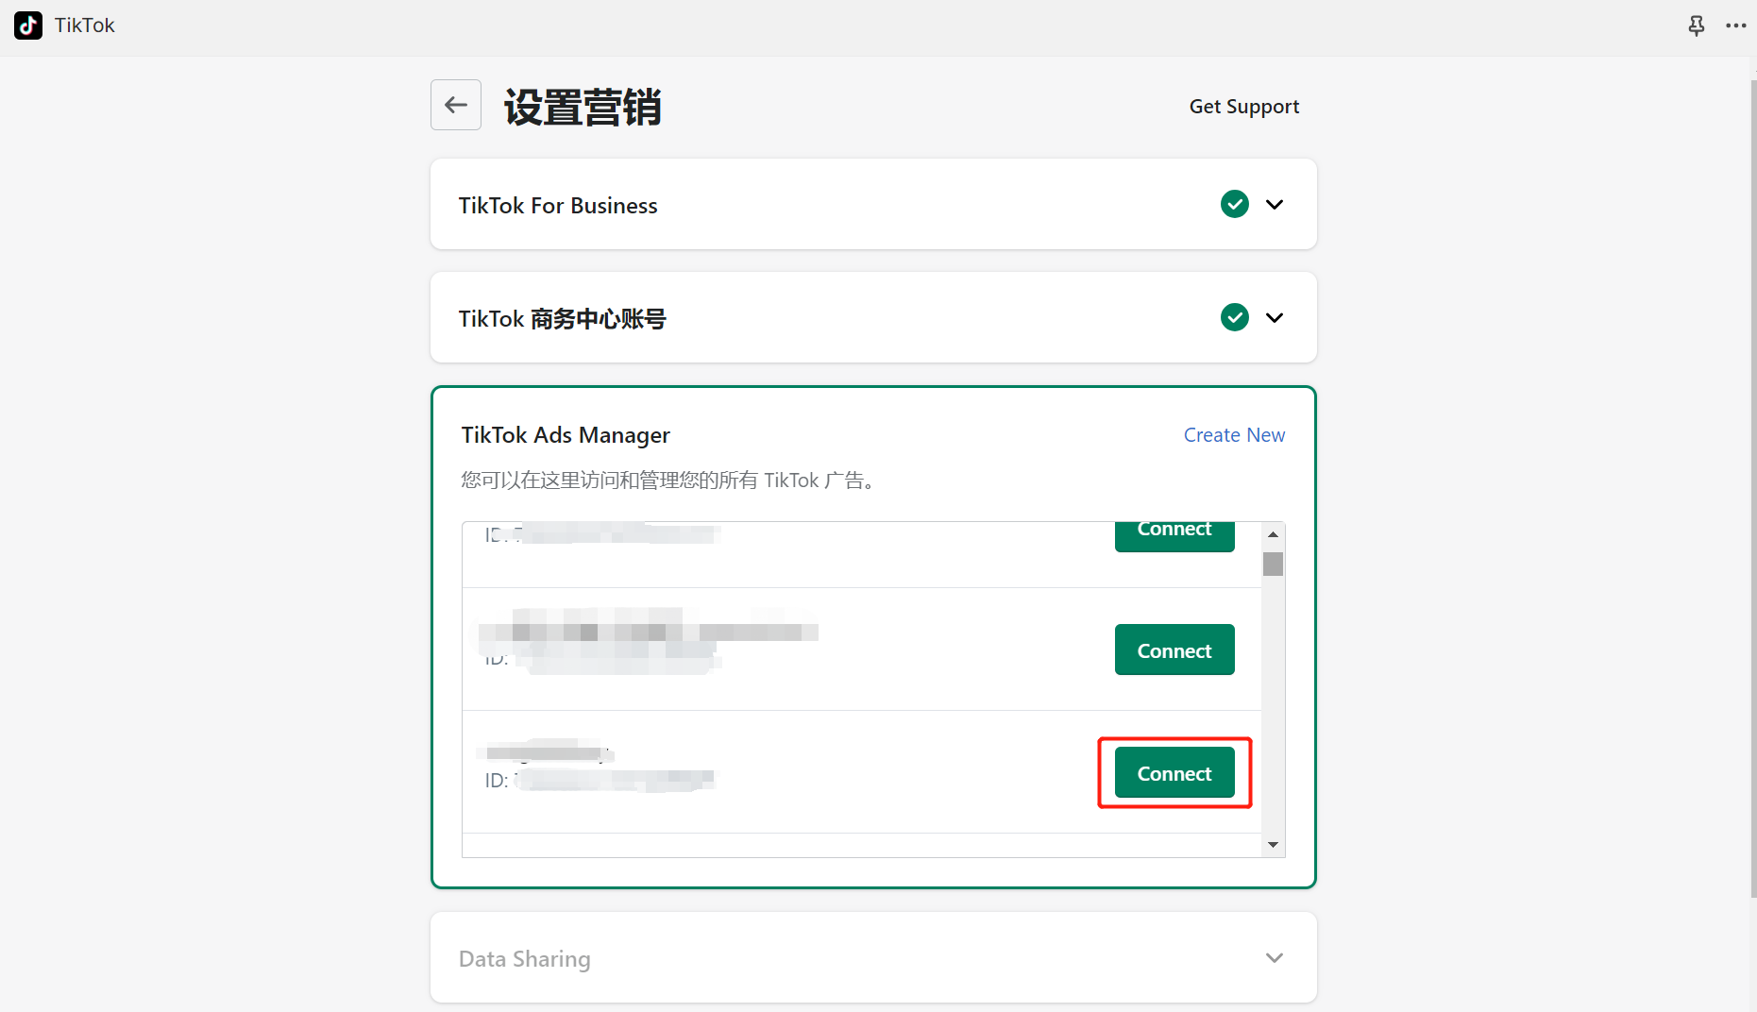Click the green checkmark on TikTok For Business
The image size is (1757, 1012).
pyautogui.click(x=1235, y=204)
